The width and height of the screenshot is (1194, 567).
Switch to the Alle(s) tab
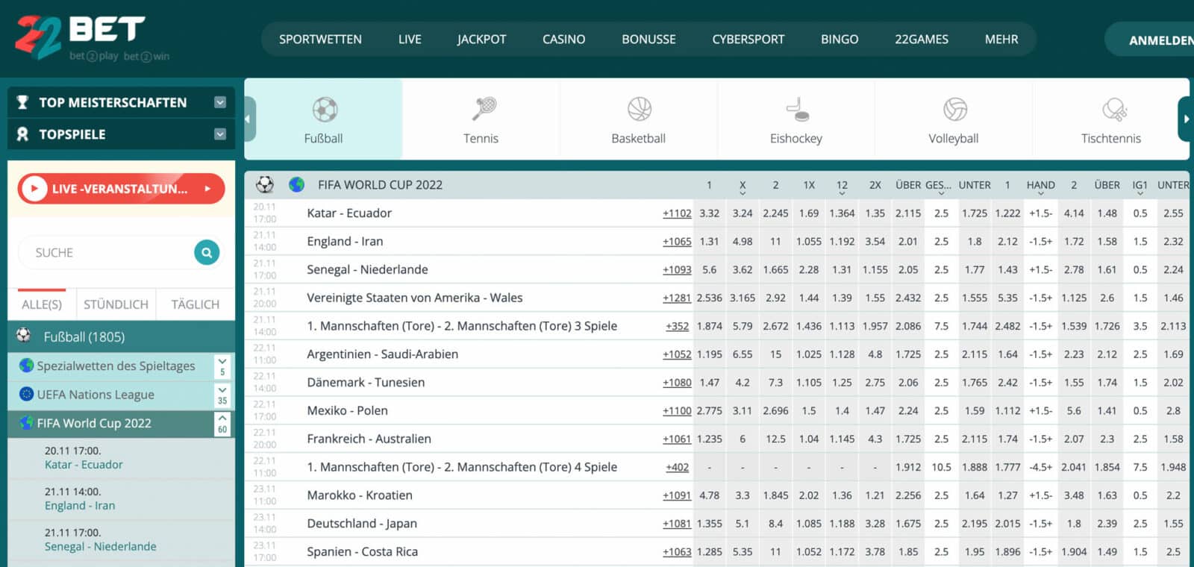pyautogui.click(x=42, y=304)
